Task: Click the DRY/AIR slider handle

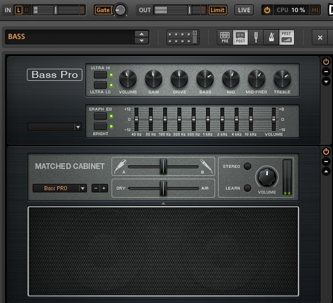Action: click(163, 188)
